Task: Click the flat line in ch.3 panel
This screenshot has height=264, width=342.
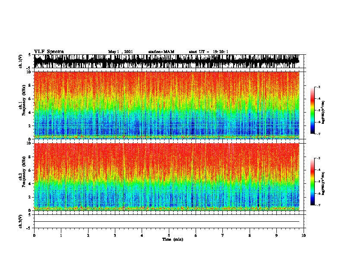Action: coord(166,222)
